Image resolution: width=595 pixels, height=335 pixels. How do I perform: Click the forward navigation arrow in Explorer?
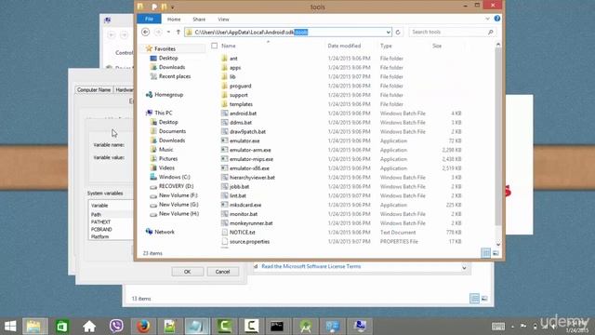coord(158,33)
